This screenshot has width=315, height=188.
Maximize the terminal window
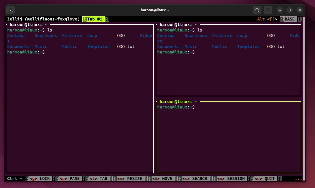point(290,10)
